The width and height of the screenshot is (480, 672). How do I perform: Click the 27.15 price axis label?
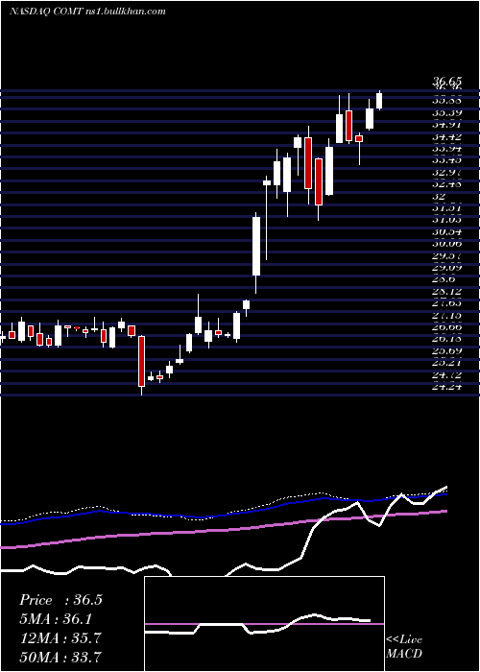pos(446,316)
